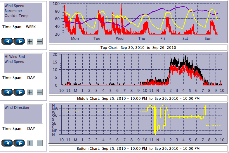
Task: Click the top chart forward arrow button
Action: point(19,41)
